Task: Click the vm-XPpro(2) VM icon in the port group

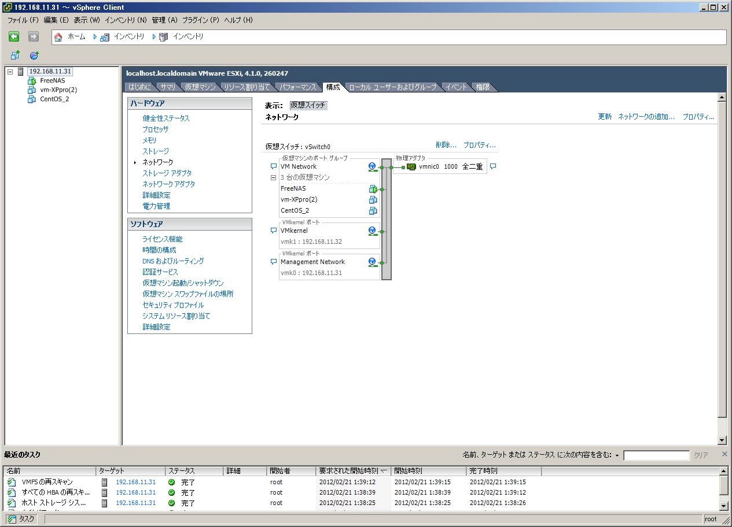Action: tap(373, 199)
